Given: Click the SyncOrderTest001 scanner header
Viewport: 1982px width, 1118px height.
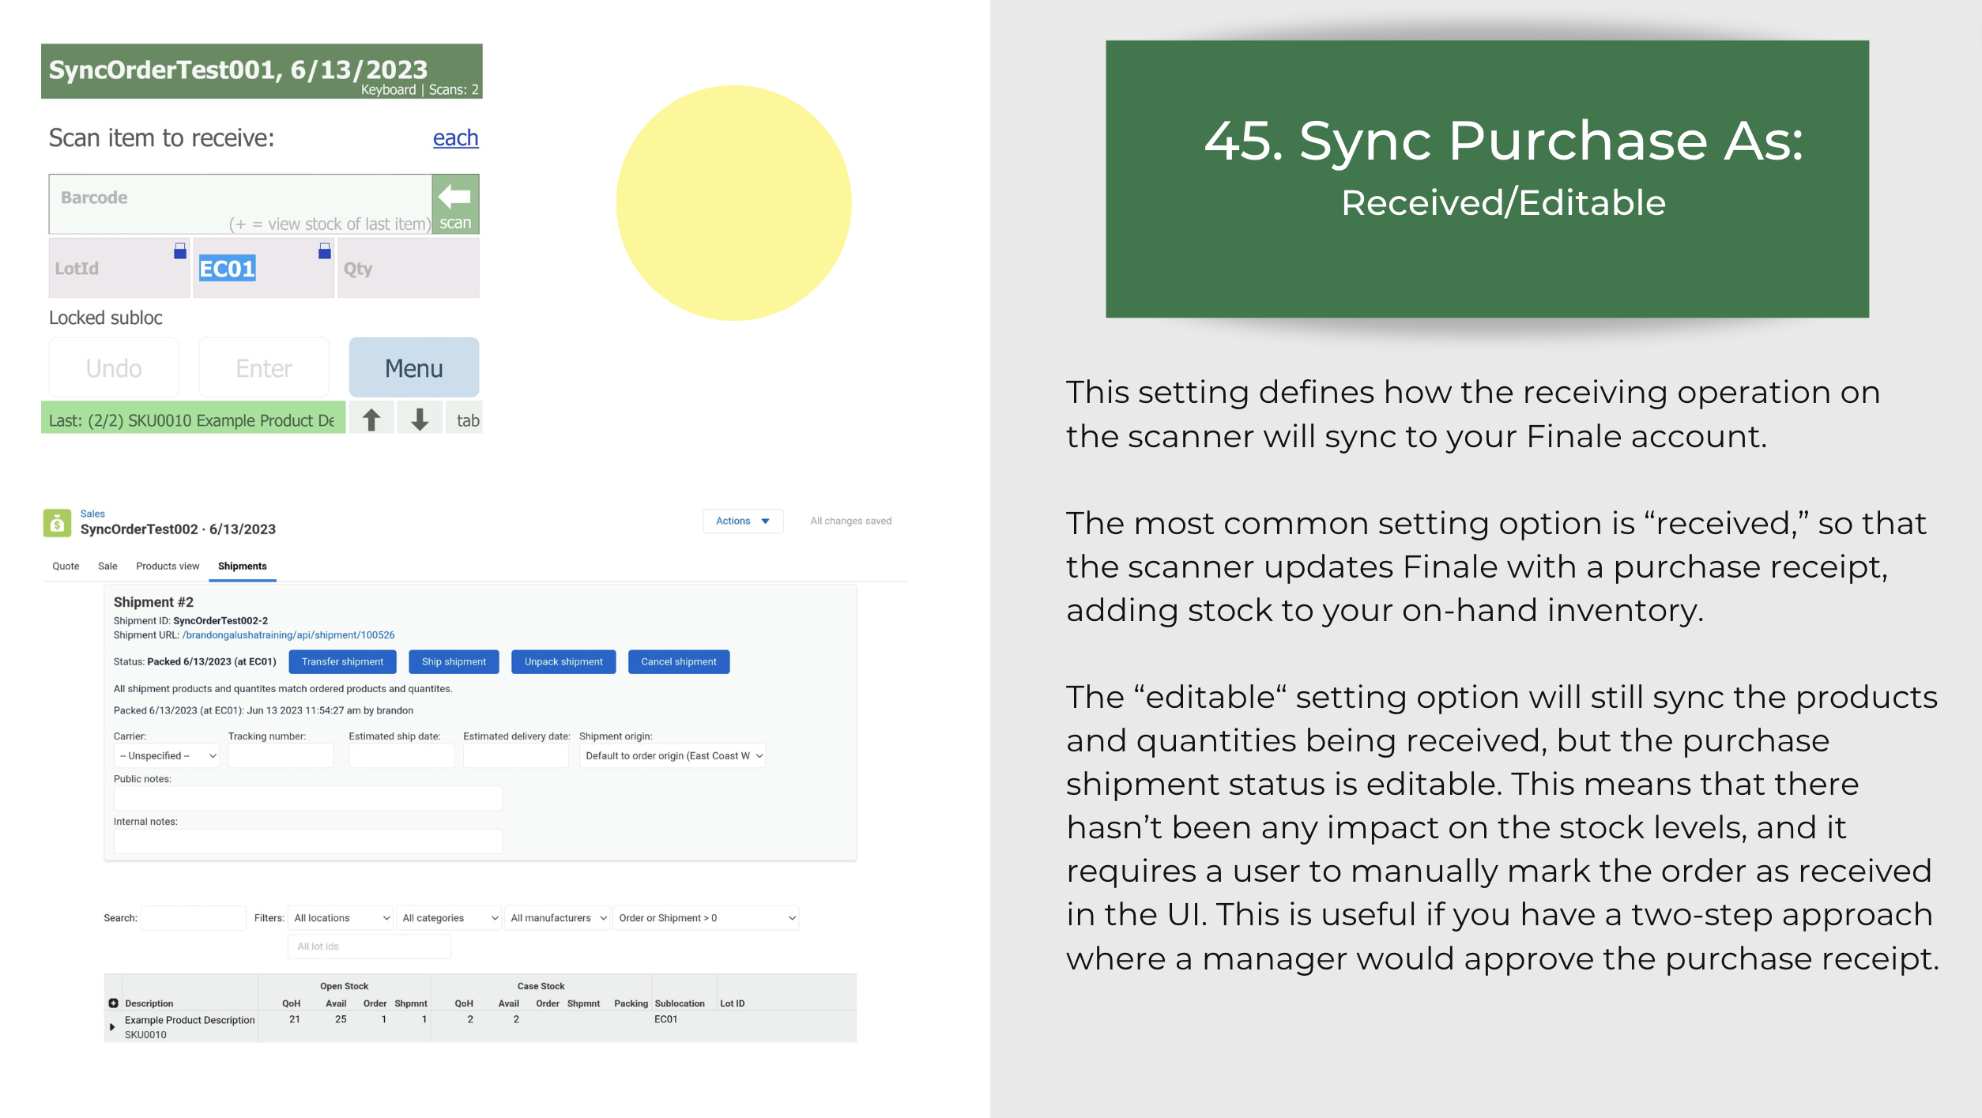Looking at the screenshot, I should pos(262,71).
